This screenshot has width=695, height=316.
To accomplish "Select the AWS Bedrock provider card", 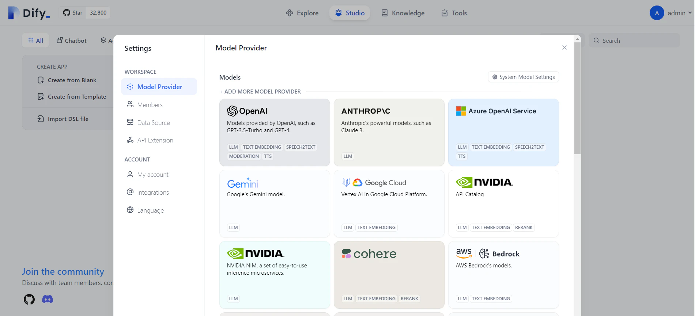I will 503,275.
